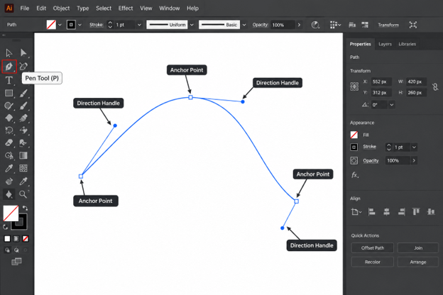443x295 pixels.
Task: Choose the Eyedropper left of the grid tool
Action: pyautogui.click(x=9, y=168)
